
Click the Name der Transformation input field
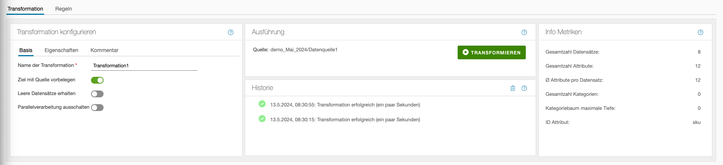pos(144,66)
